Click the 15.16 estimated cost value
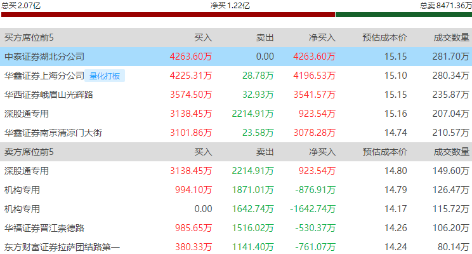 click(395, 114)
